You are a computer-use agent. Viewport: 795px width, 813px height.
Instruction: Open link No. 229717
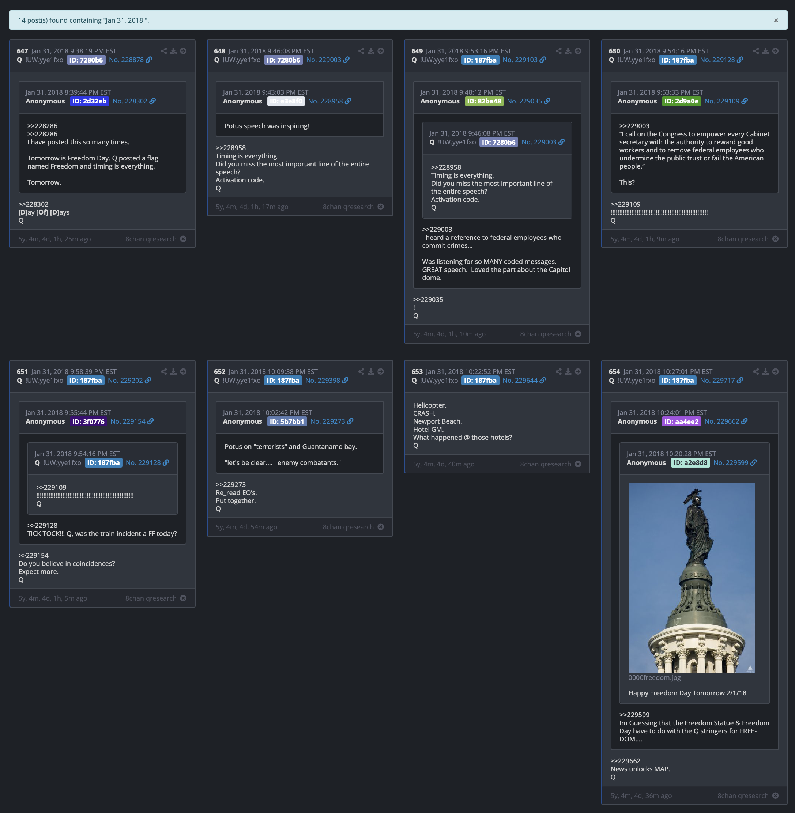pyautogui.click(x=721, y=380)
